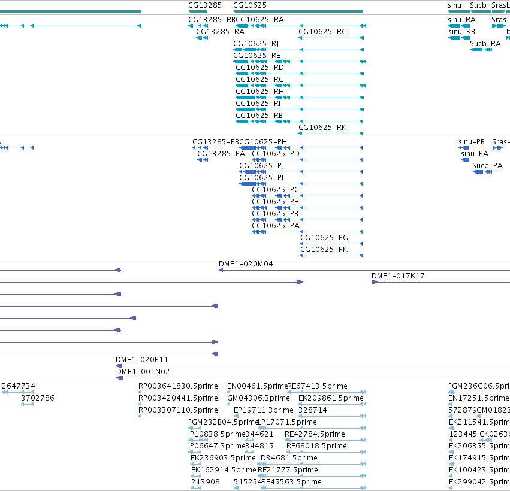Viewport: 510px width, 491px height.
Task: Open the sinu-RB transcript
Action: [x=461, y=32]
